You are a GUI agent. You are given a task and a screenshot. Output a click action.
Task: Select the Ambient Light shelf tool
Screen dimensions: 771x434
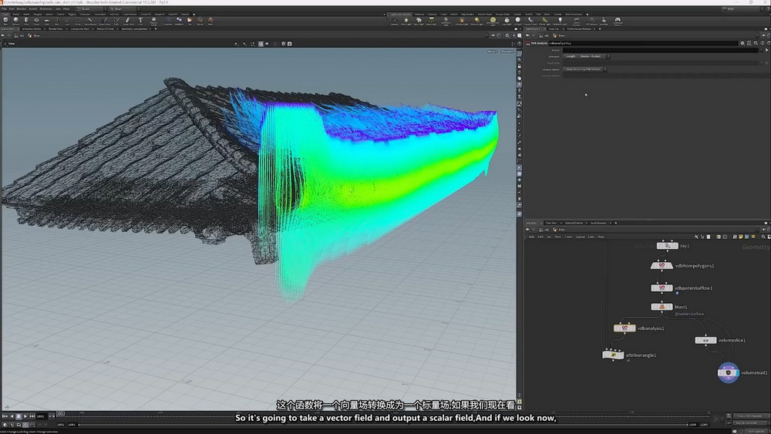(560, 21)
